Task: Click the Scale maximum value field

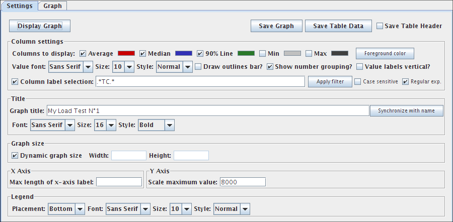Action: 242,182
